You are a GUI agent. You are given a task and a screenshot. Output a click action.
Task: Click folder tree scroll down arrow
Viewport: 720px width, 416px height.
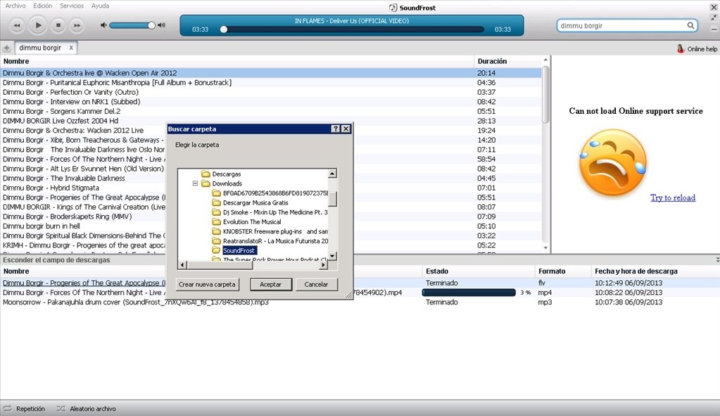coord(332,256)
